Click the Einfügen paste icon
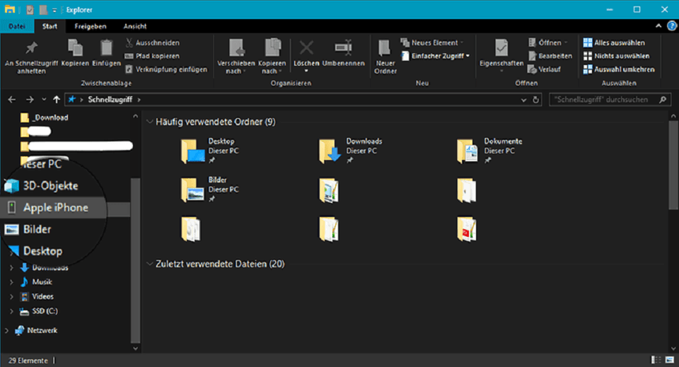Viewport: 679px width, 367px height. click(106, 49)
